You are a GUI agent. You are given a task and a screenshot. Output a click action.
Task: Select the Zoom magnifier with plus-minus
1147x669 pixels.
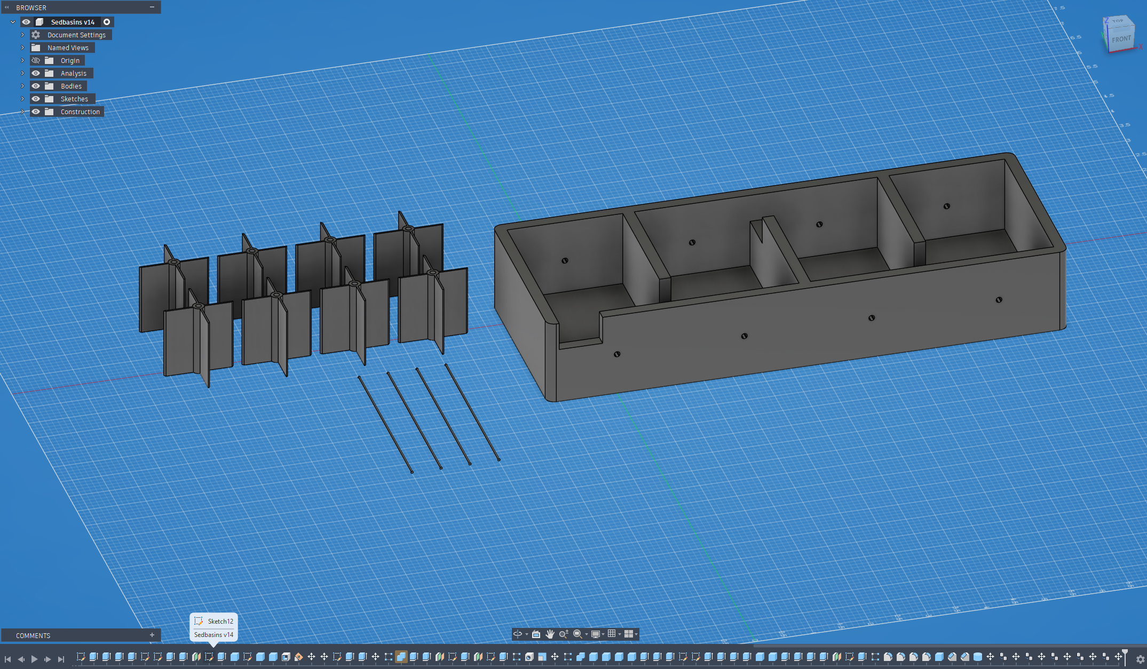coord(564,634)
